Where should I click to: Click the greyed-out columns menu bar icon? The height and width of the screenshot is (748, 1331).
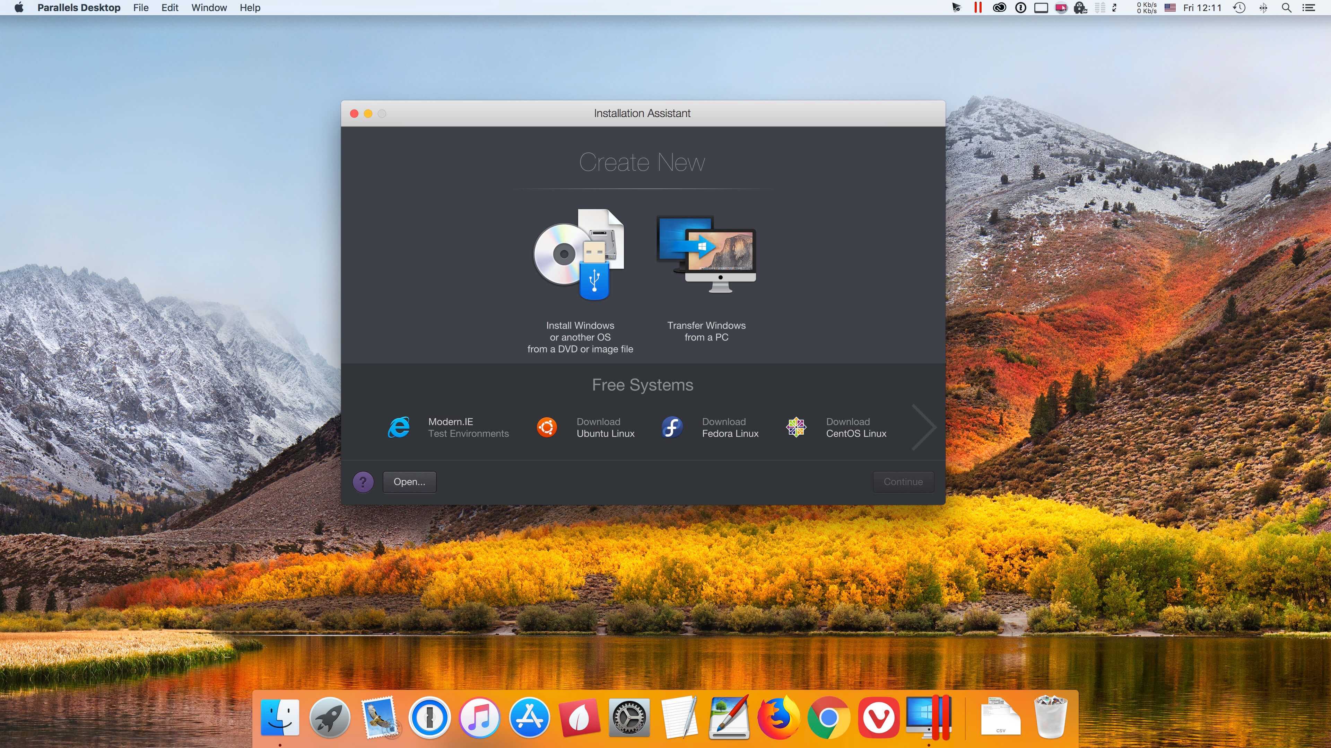tap(1100, 8)
